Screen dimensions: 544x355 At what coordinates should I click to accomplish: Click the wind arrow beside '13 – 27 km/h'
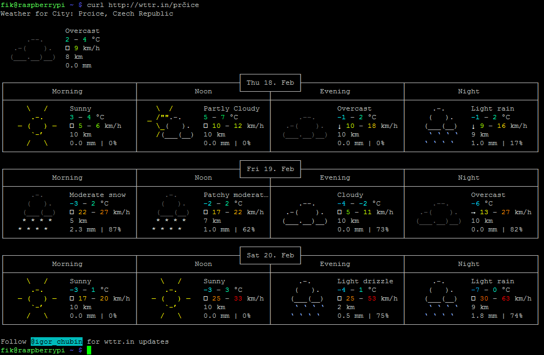pyautogui.click(x=473, y=212)
